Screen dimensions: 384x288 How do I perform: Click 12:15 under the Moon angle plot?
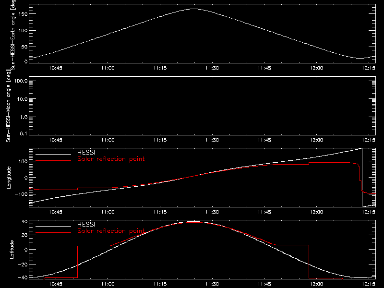[369, 140]
